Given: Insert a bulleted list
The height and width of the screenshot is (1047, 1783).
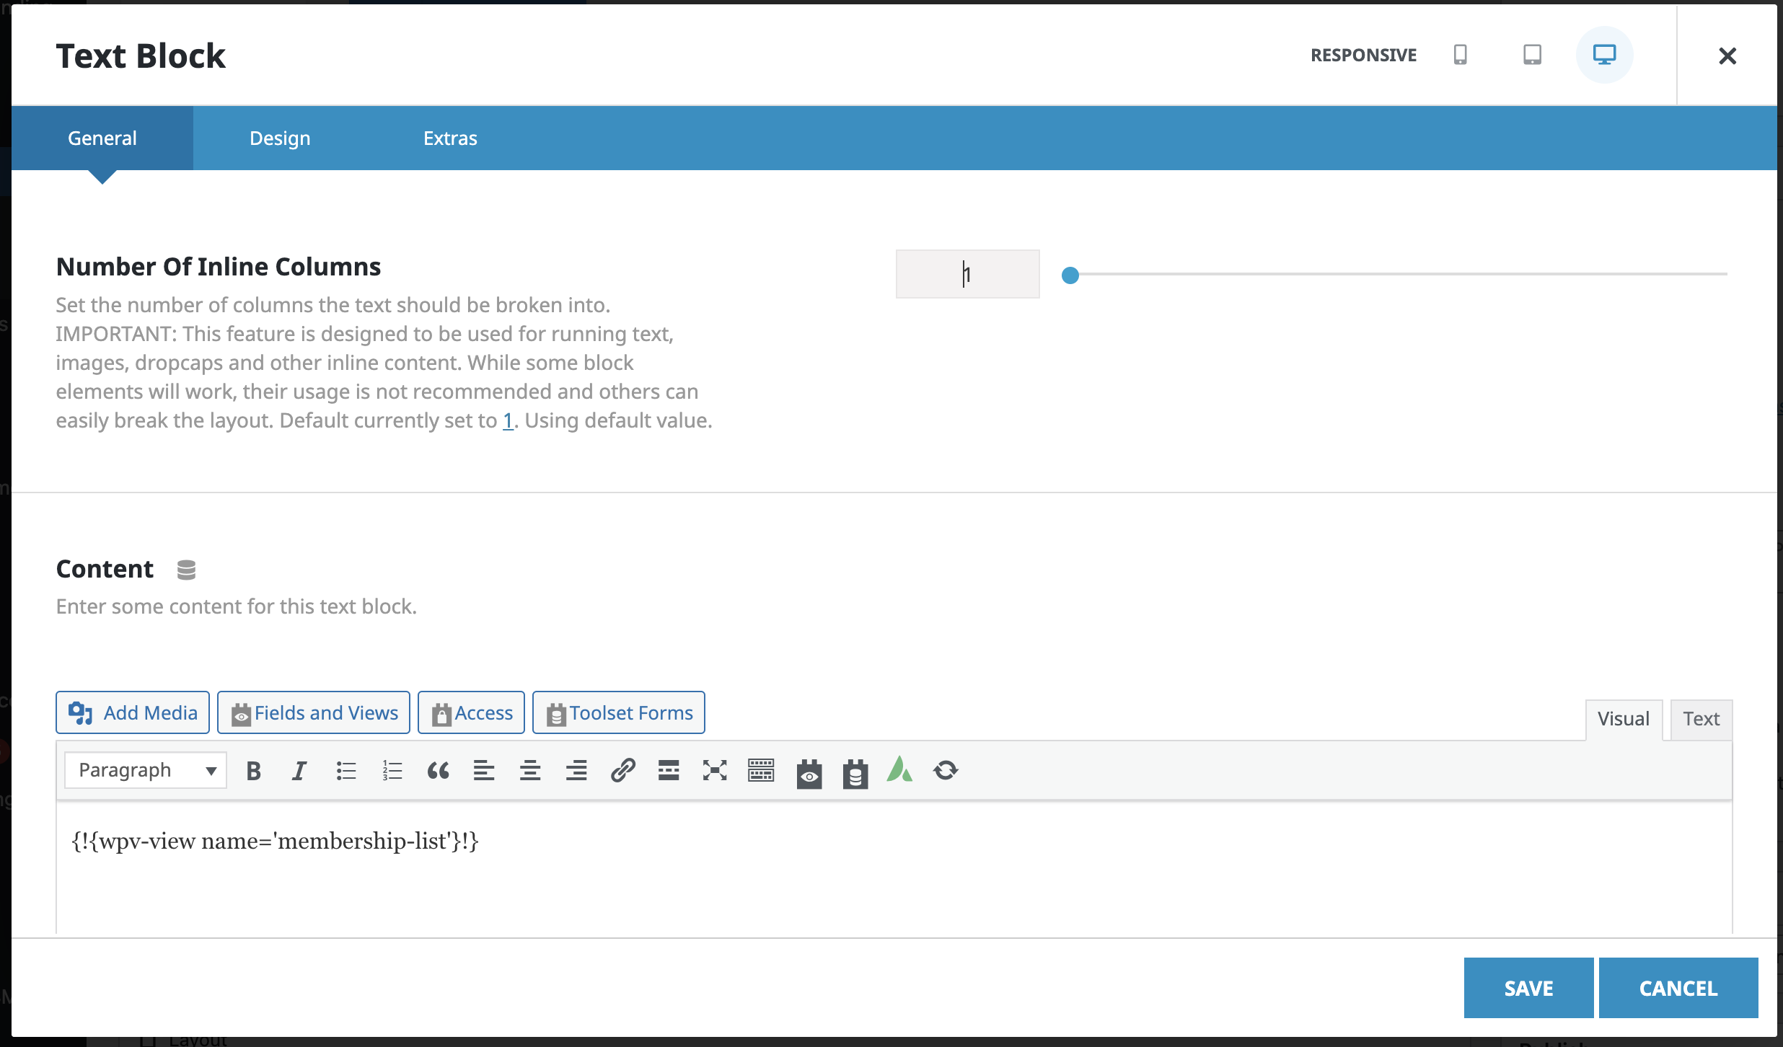Looking at the screenshot, I should (346, 771).
